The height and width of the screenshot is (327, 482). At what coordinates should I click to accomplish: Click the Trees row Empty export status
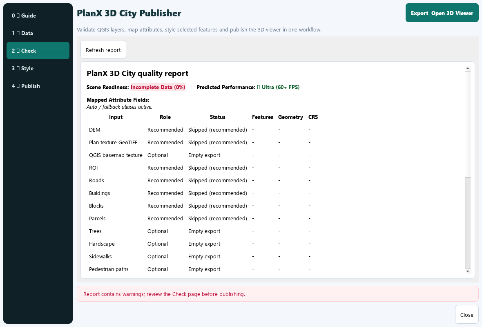pos(204,231)
